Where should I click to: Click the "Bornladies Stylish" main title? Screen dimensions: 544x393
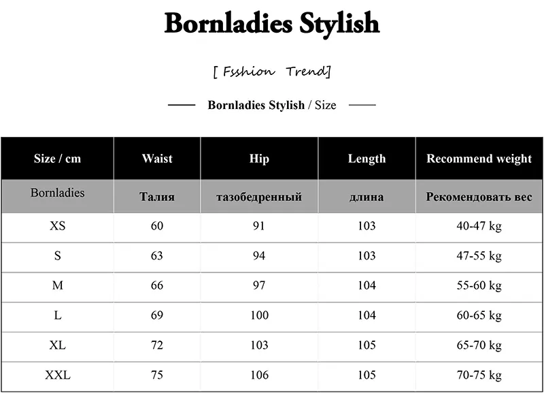click(271, 24)
